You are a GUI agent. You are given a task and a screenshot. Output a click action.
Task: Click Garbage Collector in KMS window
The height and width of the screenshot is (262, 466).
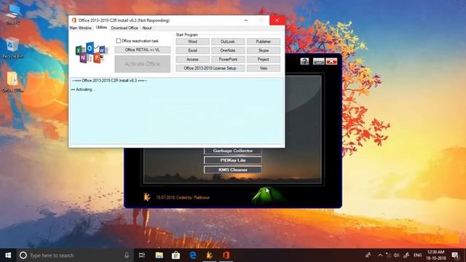(233, 151)
